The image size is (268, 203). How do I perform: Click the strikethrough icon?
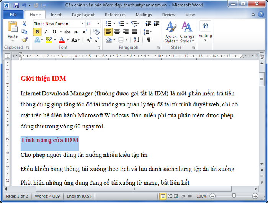(67, 32)
